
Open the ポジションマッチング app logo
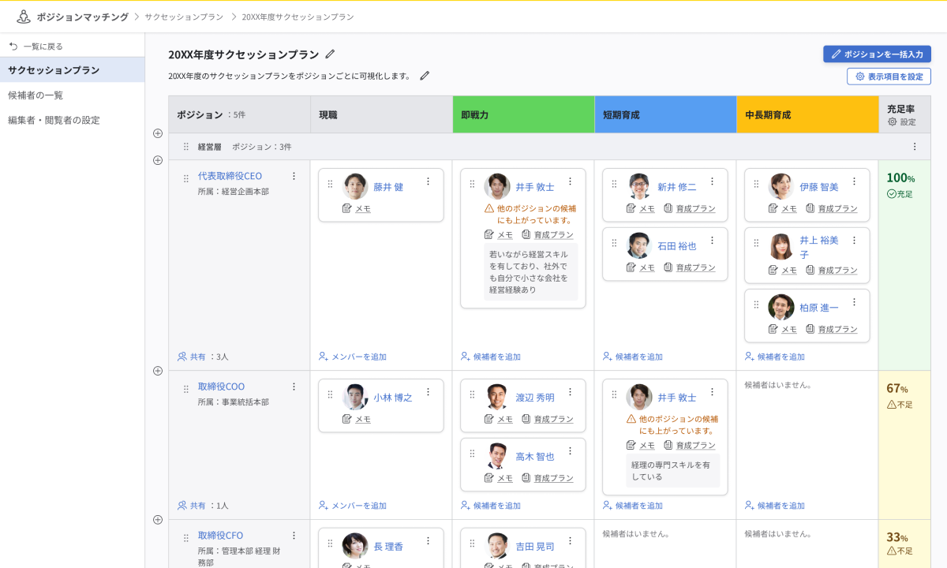point(24,17)
